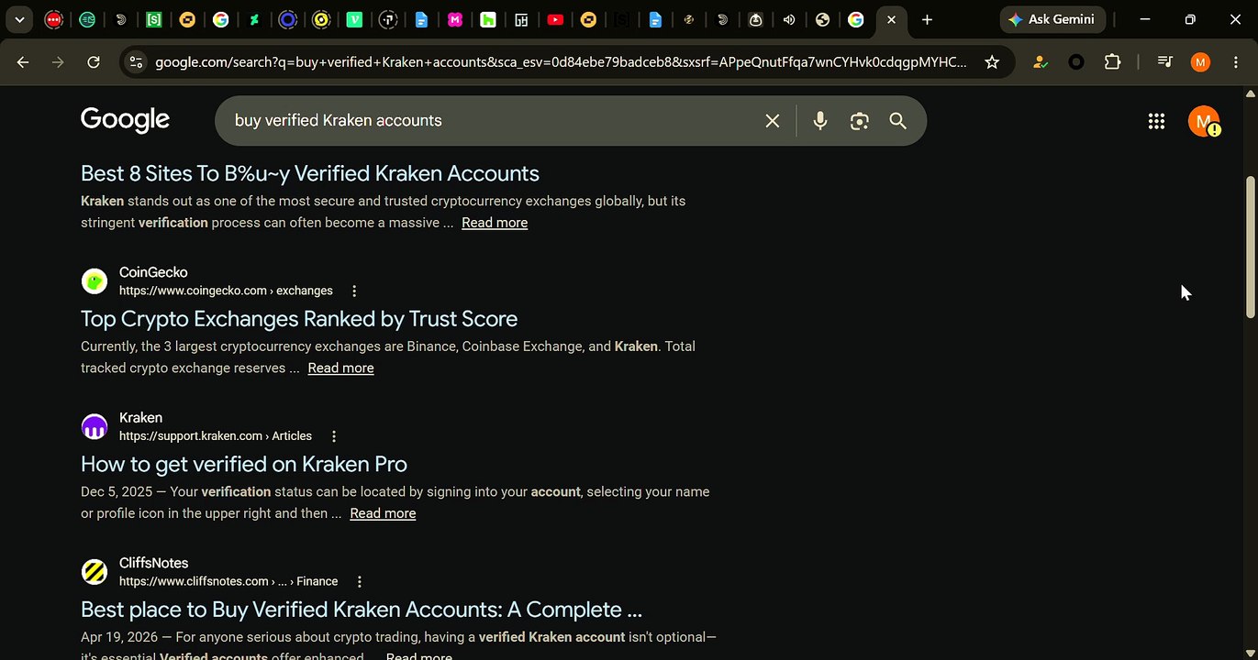Click the Google logo

pyautogui.click(x=125, y=120)
